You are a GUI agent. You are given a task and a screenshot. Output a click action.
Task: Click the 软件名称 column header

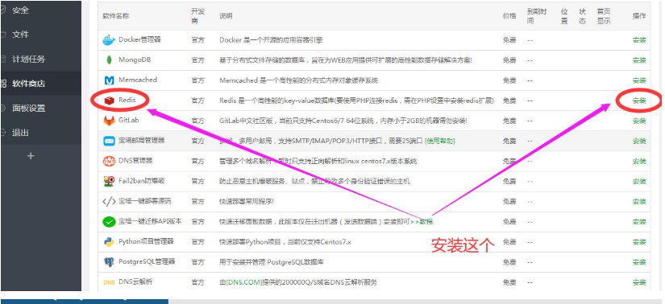pos(116,16)
